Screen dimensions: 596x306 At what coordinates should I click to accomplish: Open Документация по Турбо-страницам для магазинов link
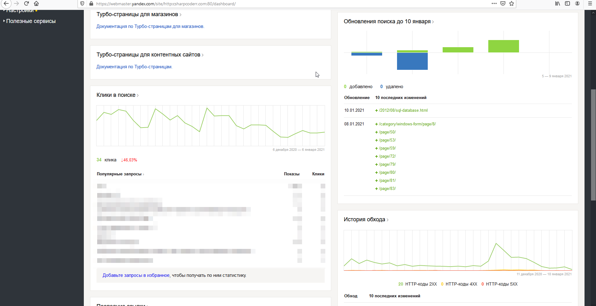(x=150, y=26)
